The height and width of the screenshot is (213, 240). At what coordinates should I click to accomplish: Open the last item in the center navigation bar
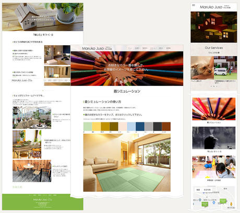coord(168,48)
